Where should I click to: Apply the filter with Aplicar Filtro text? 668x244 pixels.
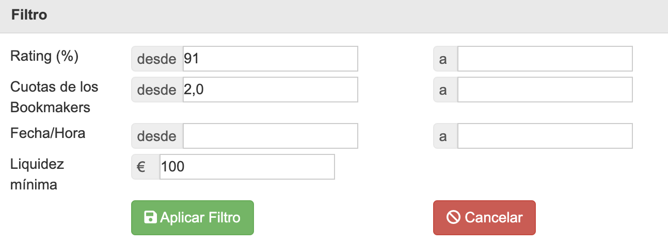tap(200, 218)
